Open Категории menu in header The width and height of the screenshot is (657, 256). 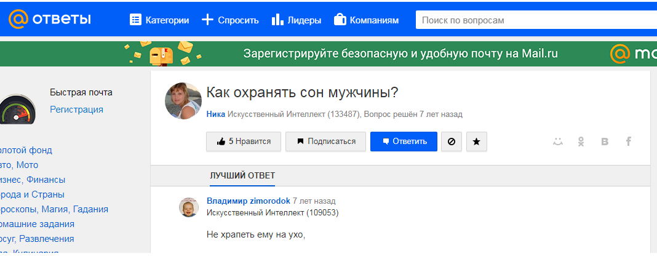(x=159, y=20)
